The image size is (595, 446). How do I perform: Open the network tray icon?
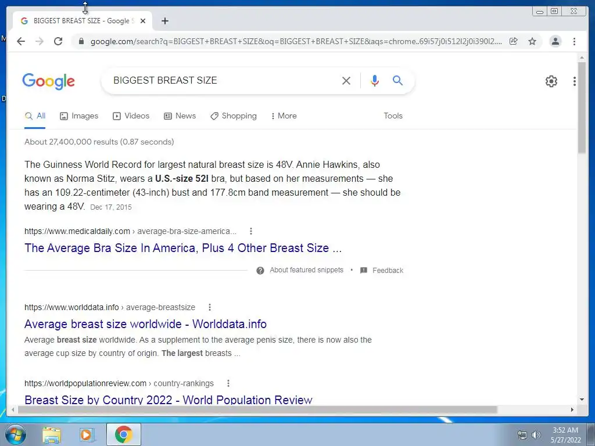522,435
